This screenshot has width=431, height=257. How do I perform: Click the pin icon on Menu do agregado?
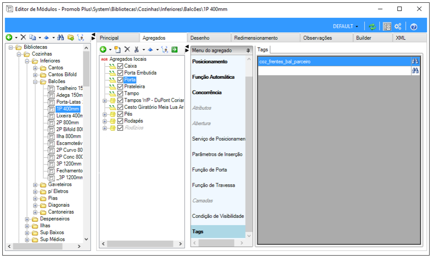coord(248,50)
